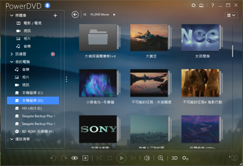Open the help question mark

click(x=213, y=5)
